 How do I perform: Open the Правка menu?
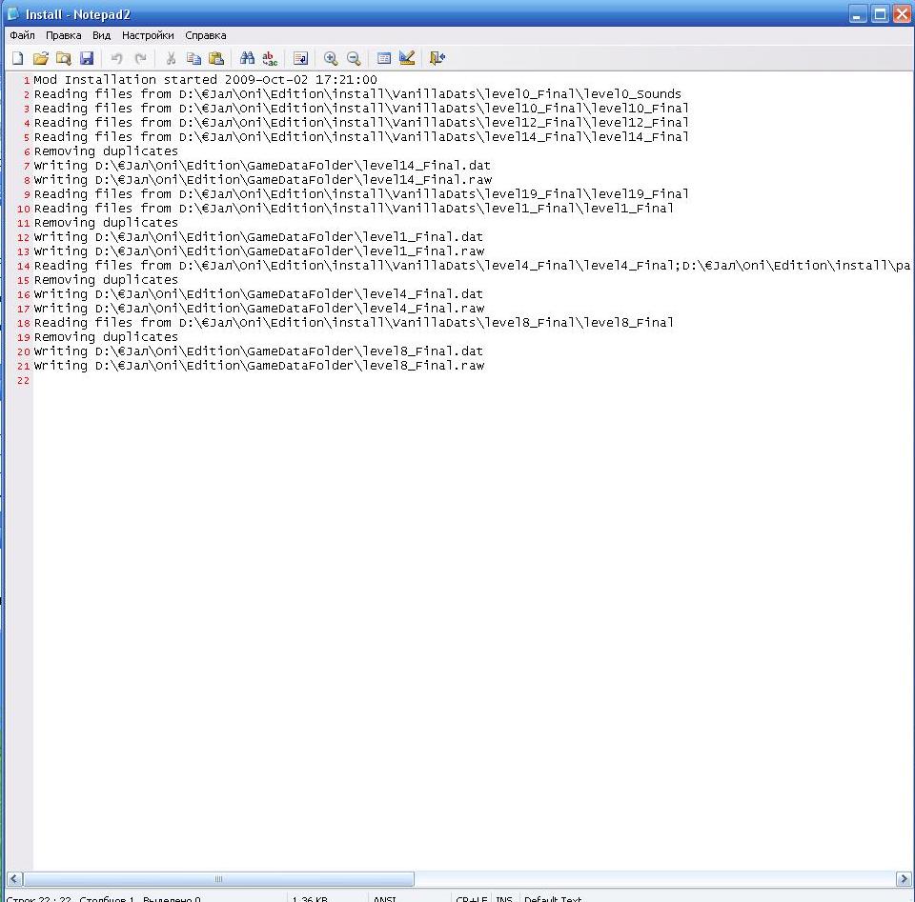point(64,35)
